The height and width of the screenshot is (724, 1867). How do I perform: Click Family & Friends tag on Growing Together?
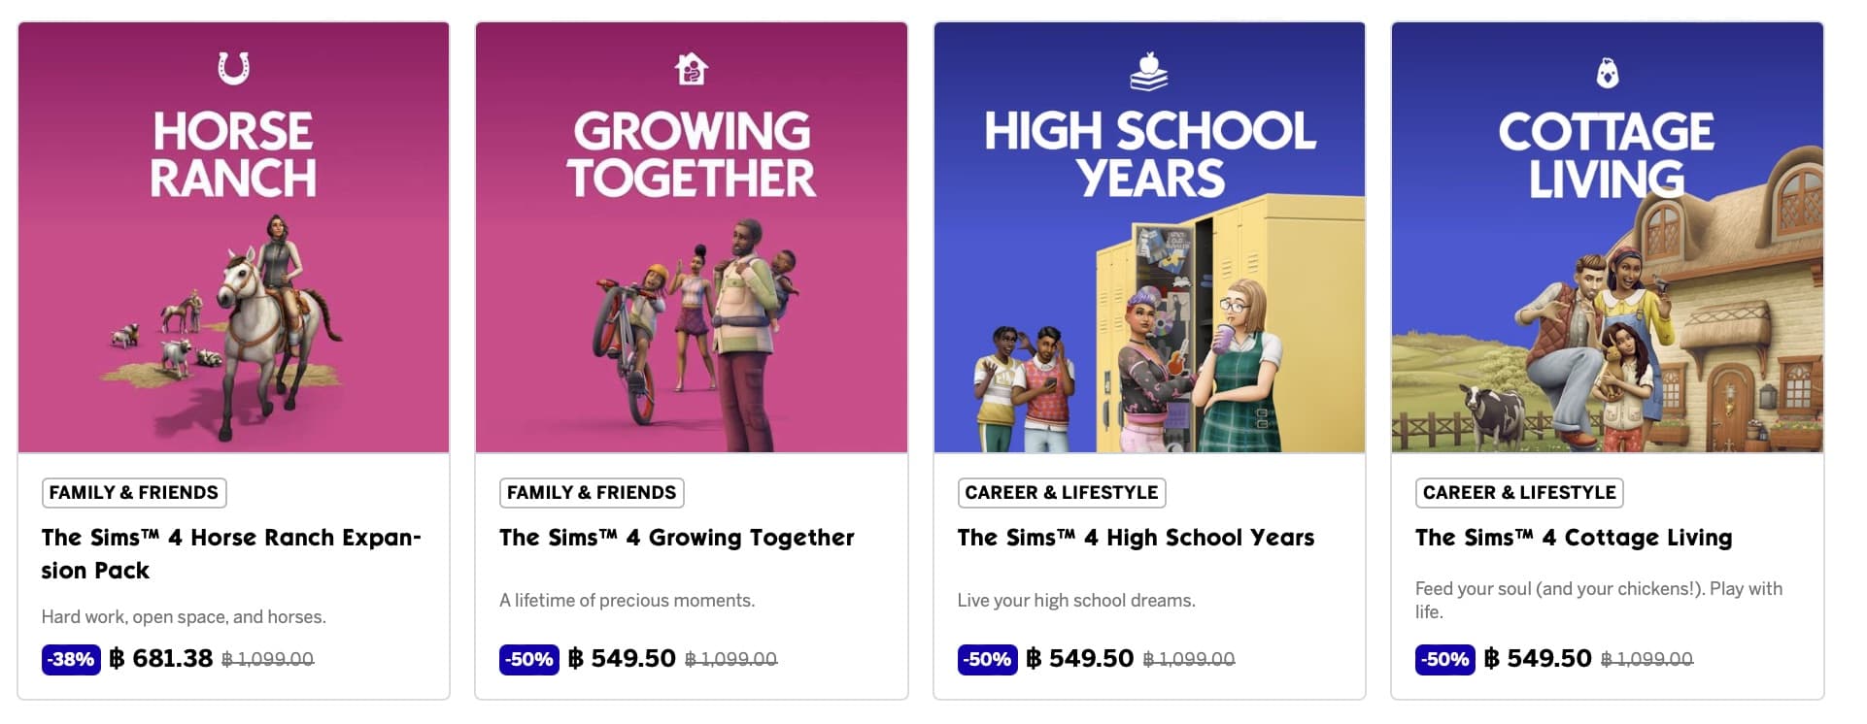592,493
